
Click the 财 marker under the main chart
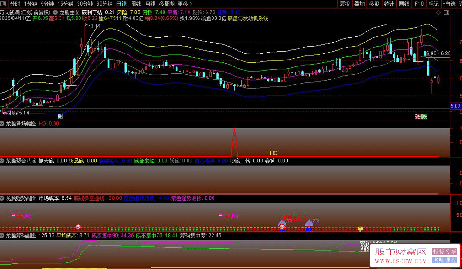click(61, 116)
